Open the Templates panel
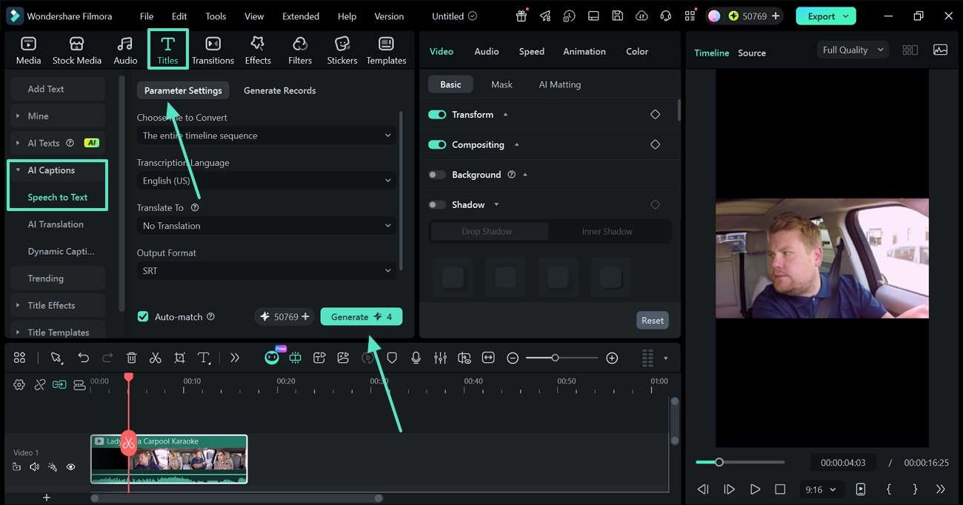 coord(386,50)
